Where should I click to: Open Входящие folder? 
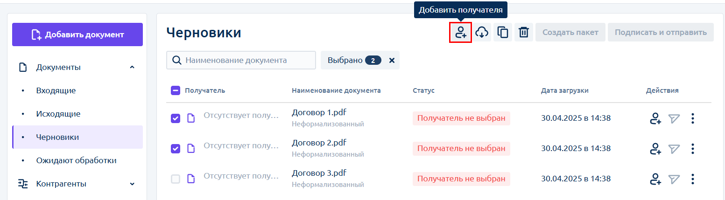tap(77, 90)
